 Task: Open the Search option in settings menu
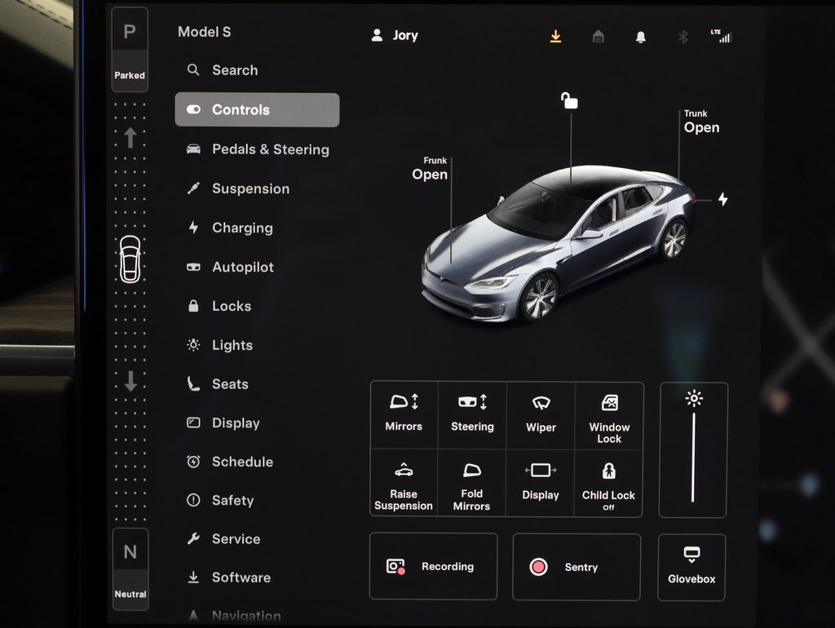pyautogui.click(x=223, y=70)
